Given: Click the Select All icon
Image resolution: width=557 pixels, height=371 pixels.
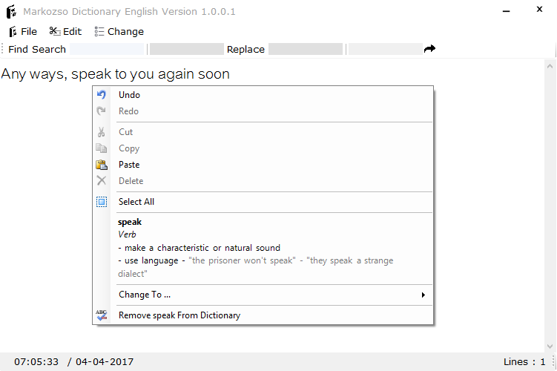Looking at the screenshot, I should click(102, 202).
